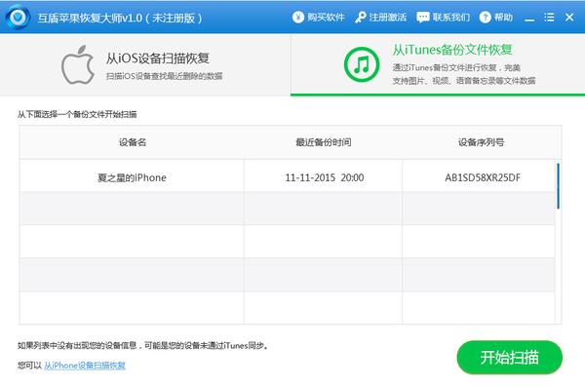The height and width of the screenshot is (386, 585).
Task: Switch to 从iTunes备份文件恢复 tab
Action: (x=438, y=65)
